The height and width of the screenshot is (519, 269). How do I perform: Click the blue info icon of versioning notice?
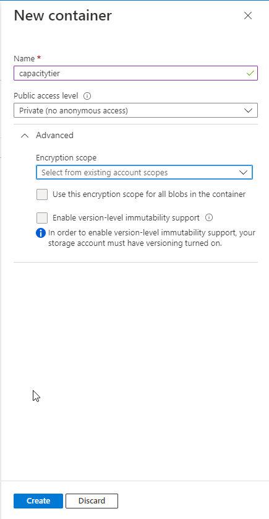41,233
